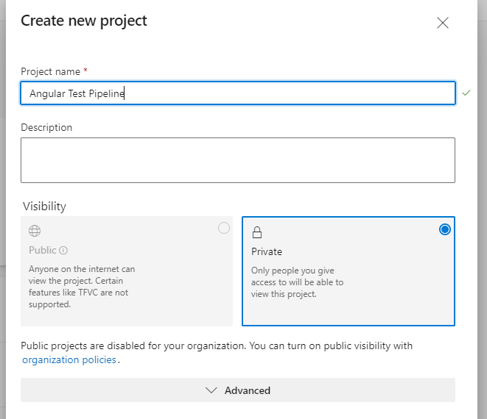Click the 'Description' field label
The height and width of the screenshot is (419, 487).
coord(46,127)
